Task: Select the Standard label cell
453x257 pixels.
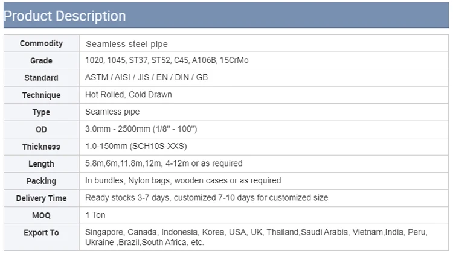Action: [41, 78]
